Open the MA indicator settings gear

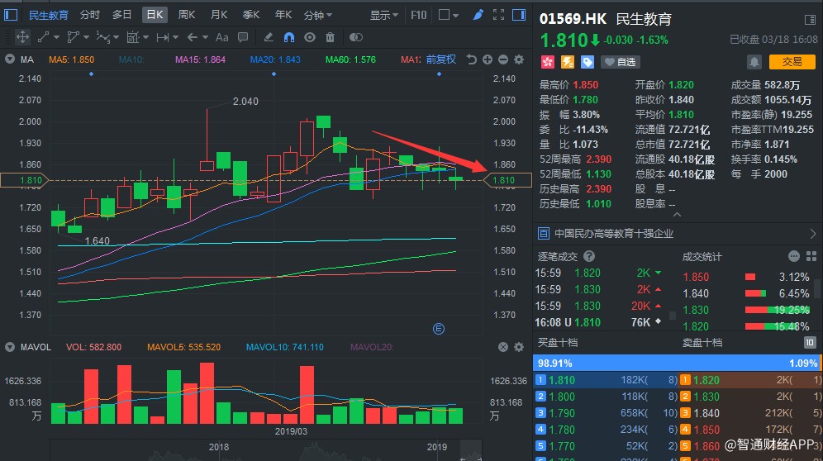[x=519, y=59]
